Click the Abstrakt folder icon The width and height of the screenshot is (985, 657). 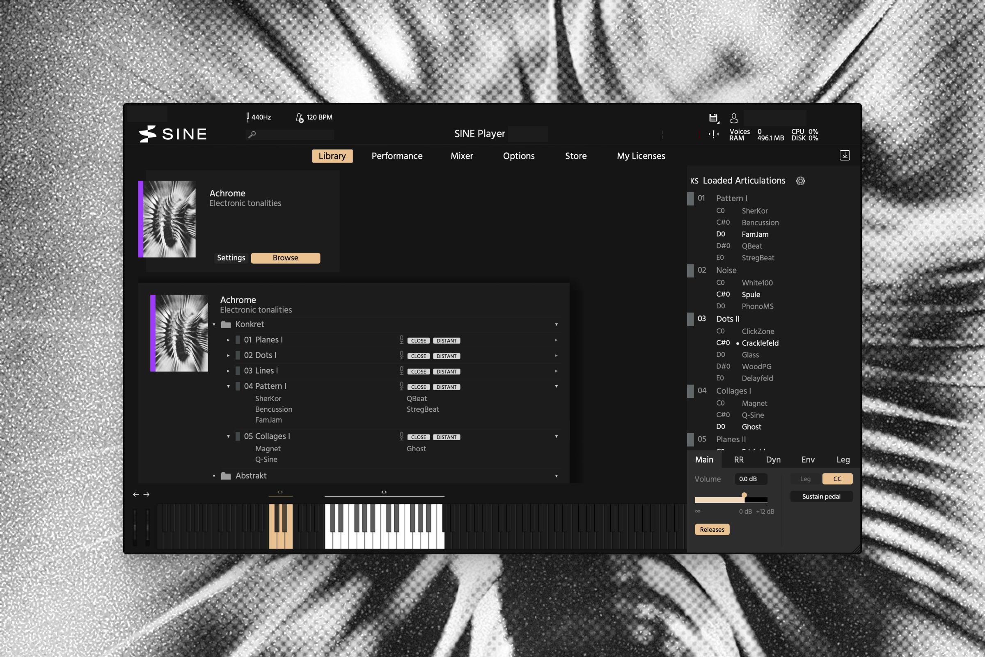(226, 476)
